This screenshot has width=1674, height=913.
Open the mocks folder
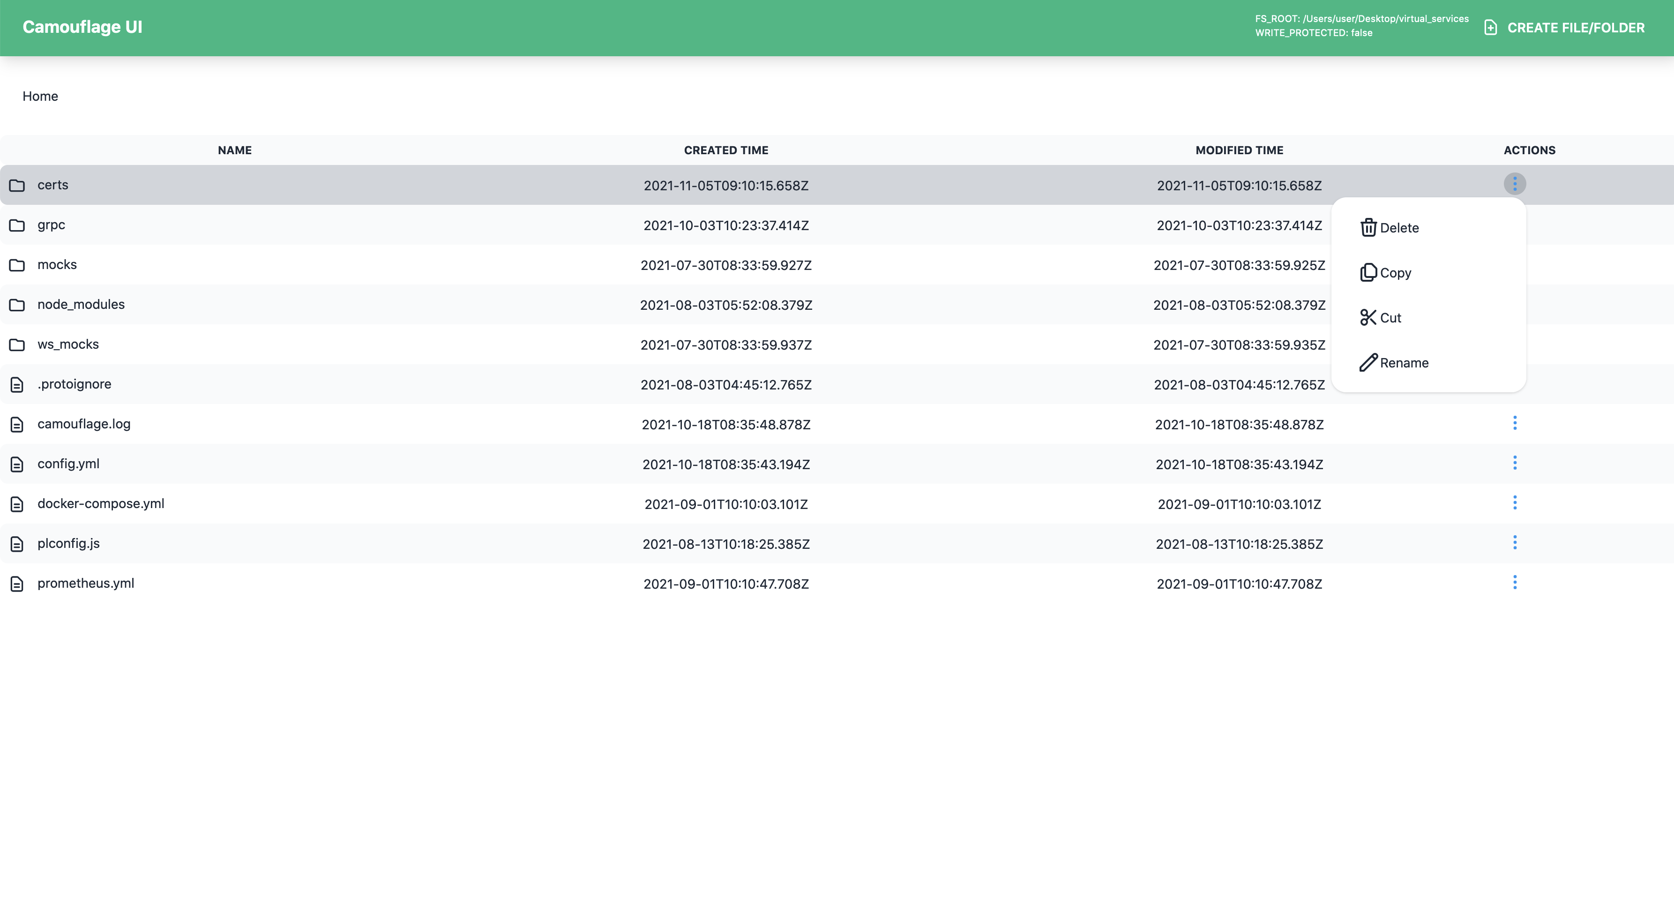click(x=57, y=264)
